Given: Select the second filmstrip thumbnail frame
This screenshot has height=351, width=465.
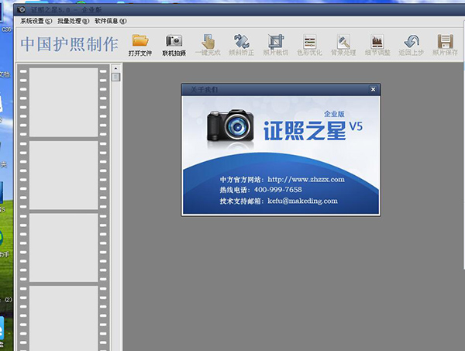Looking at the screenshot, I should coord(64,175).
